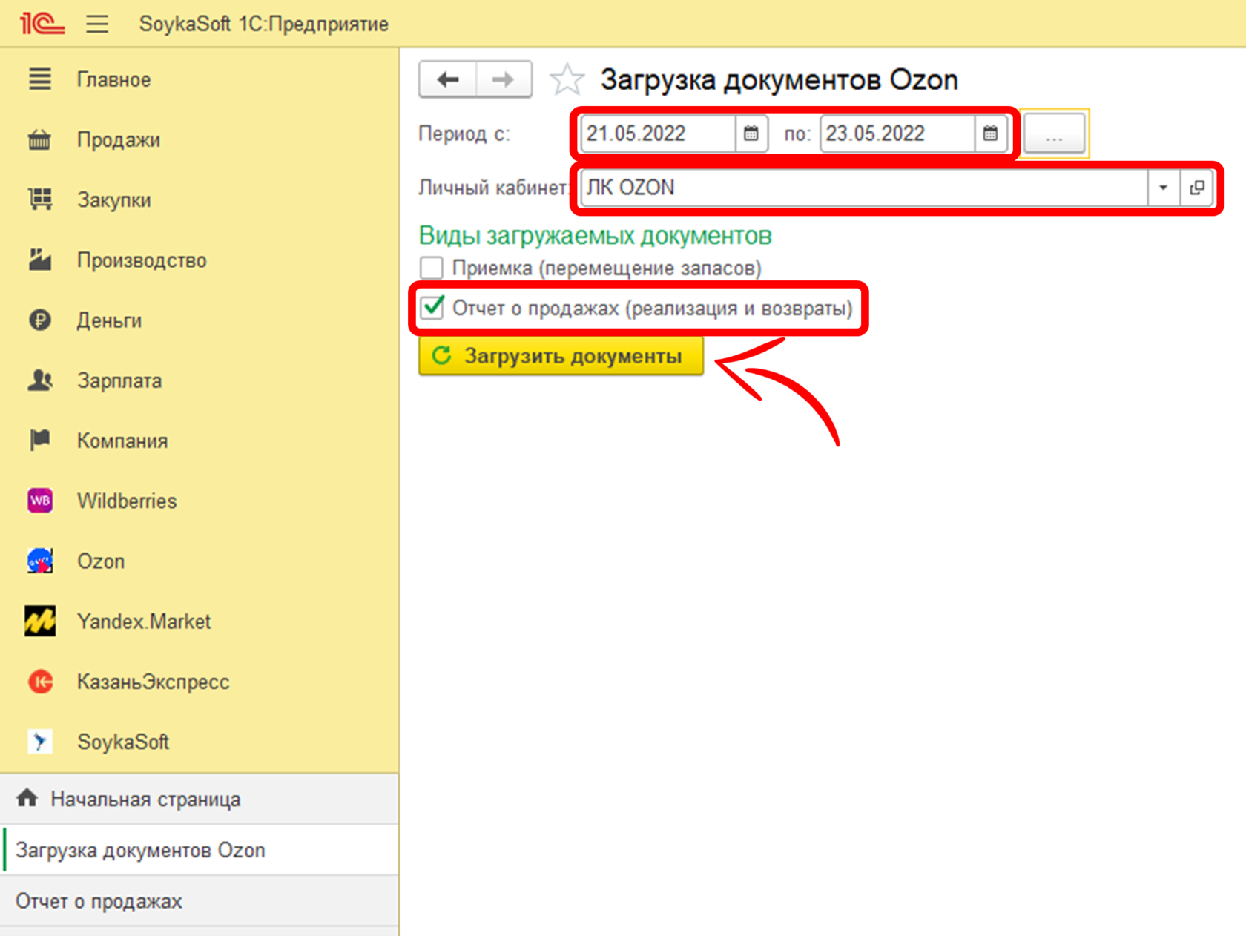1246x936 pixels.
Task: Open period selection with the ... button
Action: pos(1054,134)
